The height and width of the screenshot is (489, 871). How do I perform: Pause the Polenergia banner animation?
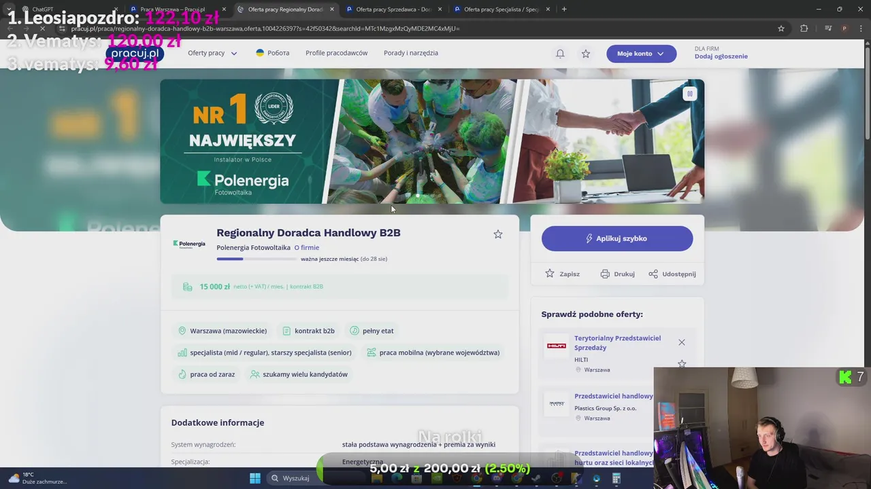click(x=689, y=94)
